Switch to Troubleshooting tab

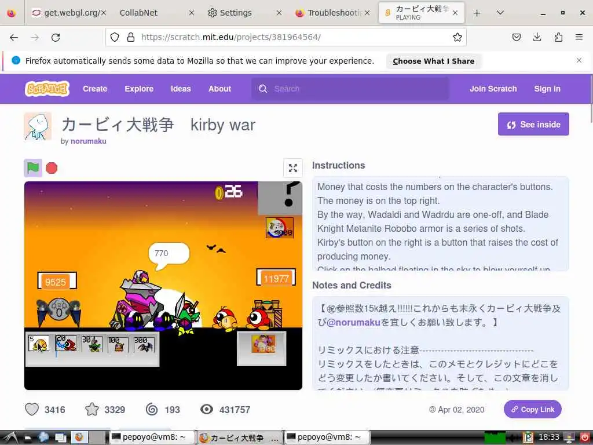click(x=334, y=13)
